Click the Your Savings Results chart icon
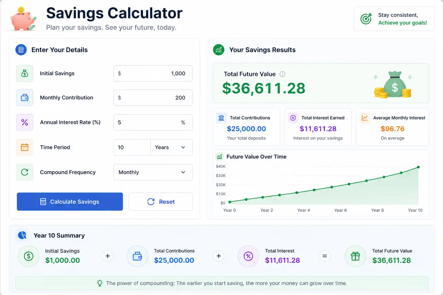The height and width of the screenshot is (295, 443). [x=219, y=50]
